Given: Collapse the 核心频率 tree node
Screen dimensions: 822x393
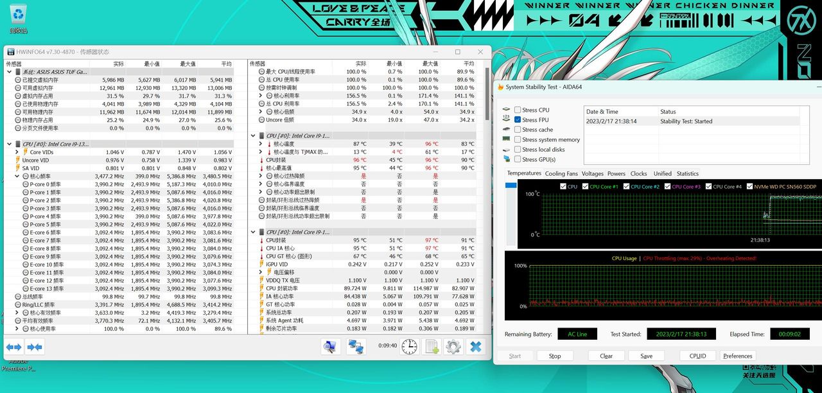Looking at the screenshot, I should click(17, 176).
